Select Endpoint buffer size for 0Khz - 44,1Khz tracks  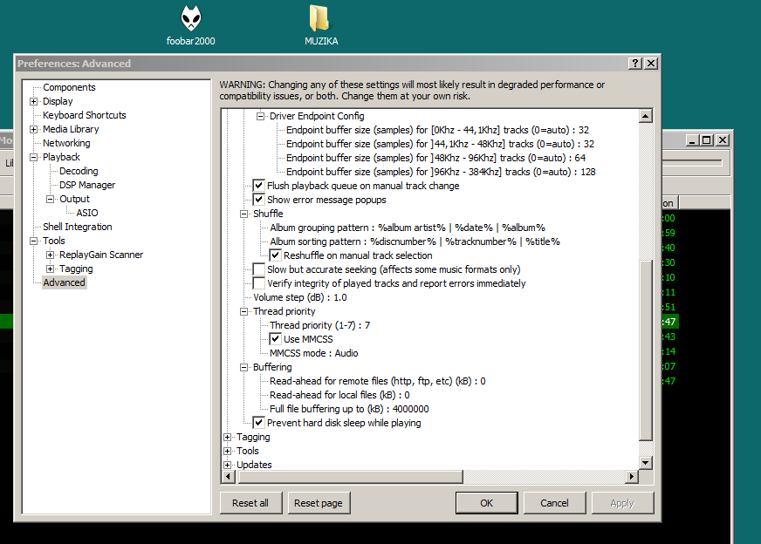point(437,130)
